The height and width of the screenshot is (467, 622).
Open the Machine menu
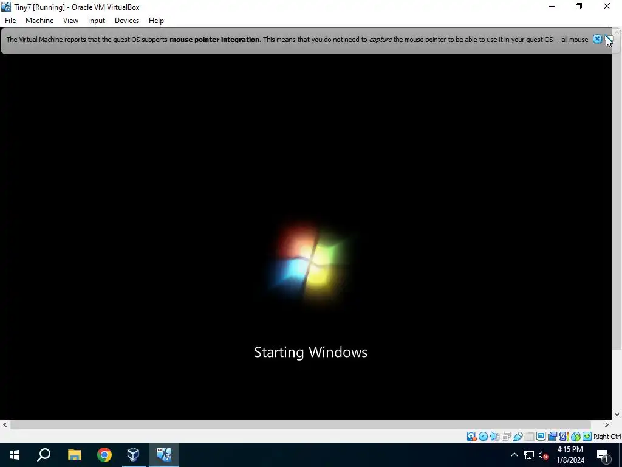39,21
